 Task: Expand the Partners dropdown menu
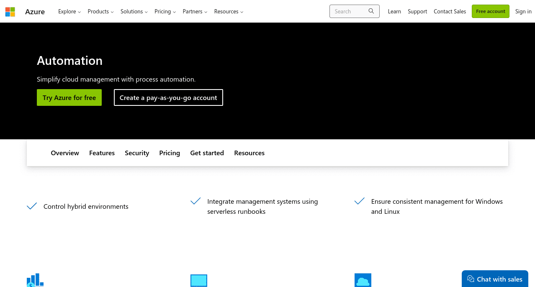click(195, 11)
